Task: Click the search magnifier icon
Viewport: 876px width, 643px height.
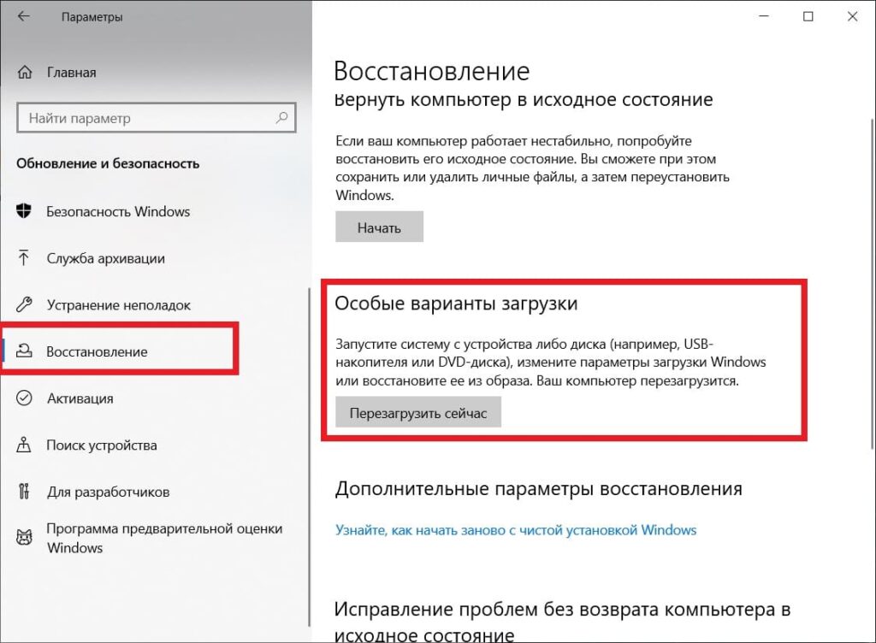Action: [x=281, y=117]
